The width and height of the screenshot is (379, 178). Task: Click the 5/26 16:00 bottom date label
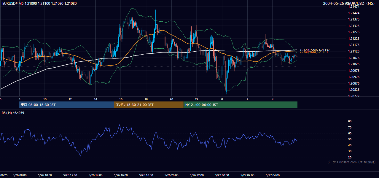[x=121, y=175]
